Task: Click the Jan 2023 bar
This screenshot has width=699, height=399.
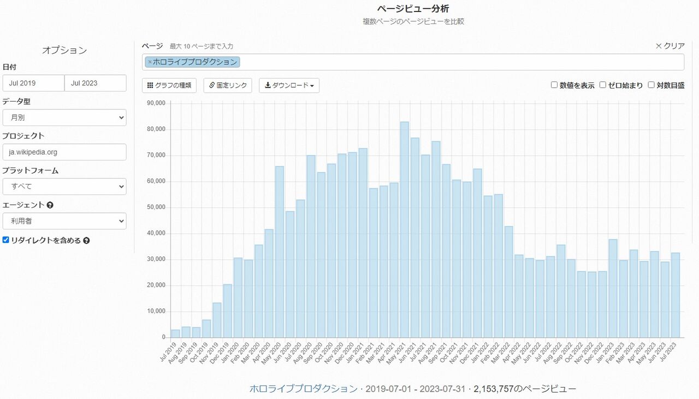Action: [613, 288]
